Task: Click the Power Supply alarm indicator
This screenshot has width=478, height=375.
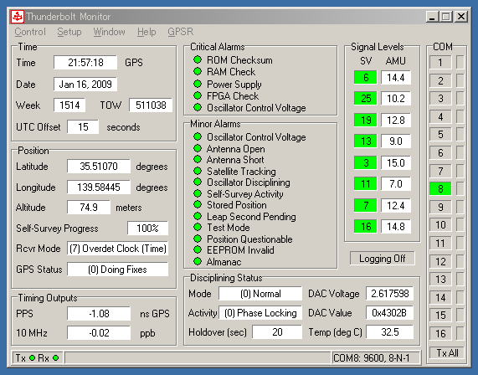Action: [x=198, y=84]
